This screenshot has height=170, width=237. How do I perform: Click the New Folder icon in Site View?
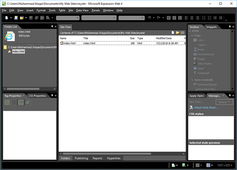pyautogui.click(x=178, y=33)
